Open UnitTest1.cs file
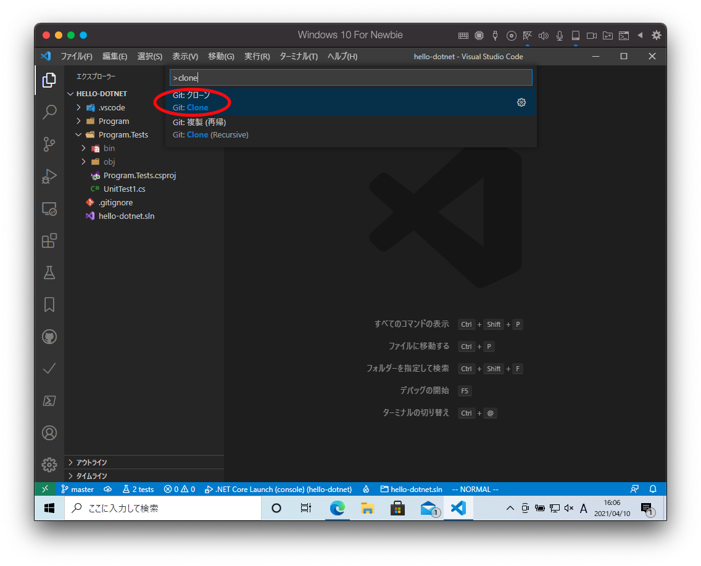The image size is (701, 566). tap(124, 189)
